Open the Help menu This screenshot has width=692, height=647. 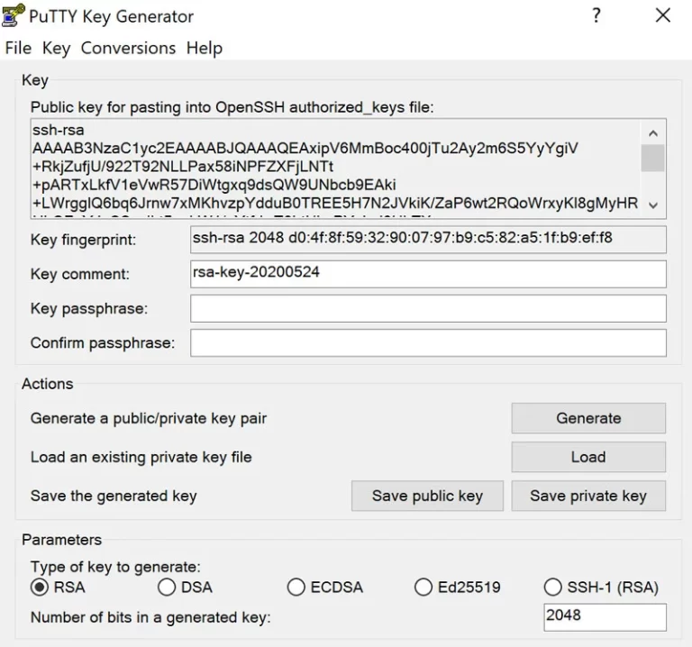point(205,48)
